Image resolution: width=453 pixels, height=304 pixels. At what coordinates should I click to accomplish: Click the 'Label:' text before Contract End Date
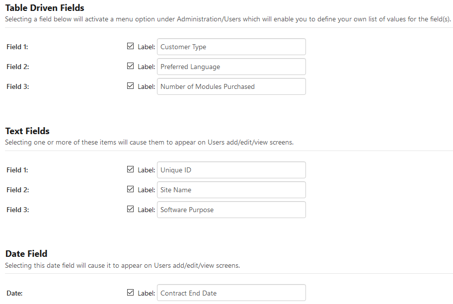pyautogui.click(x=147, y=293)
